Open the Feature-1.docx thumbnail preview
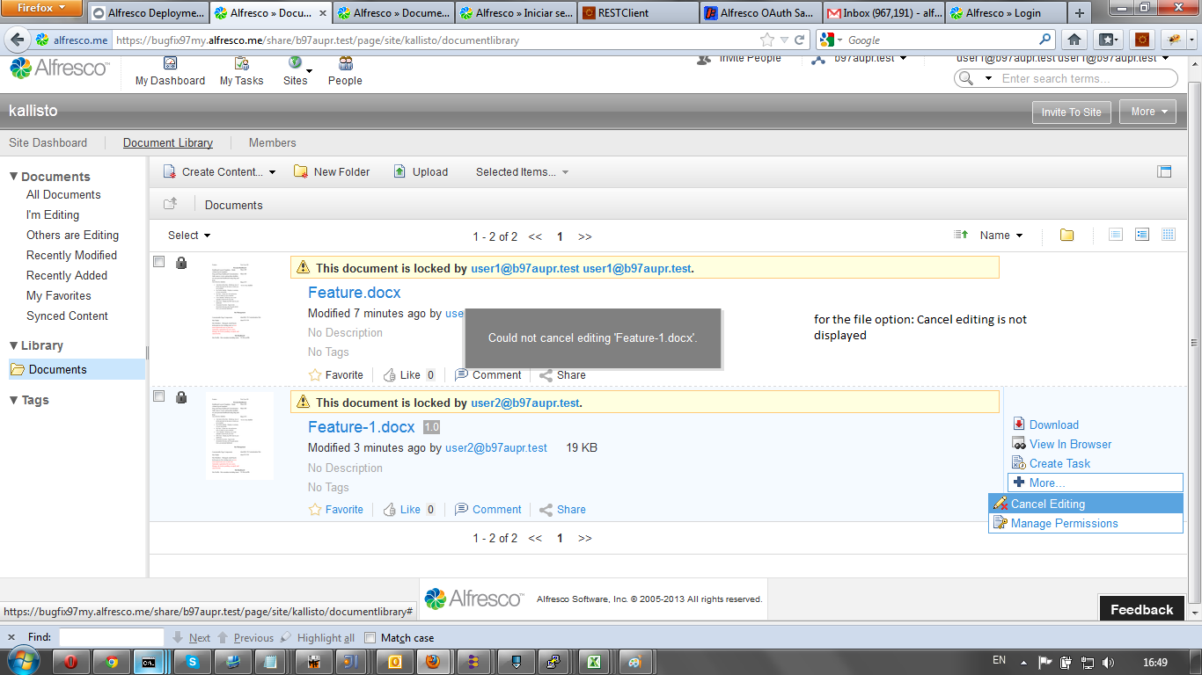 239,436
